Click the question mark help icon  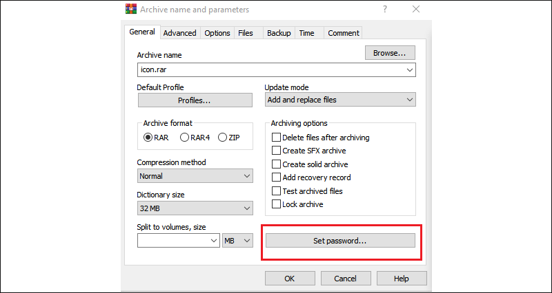tap(386, 10)
